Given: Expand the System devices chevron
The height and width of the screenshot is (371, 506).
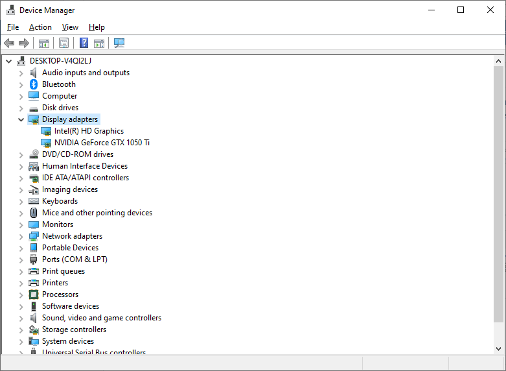Looking at the screenshot, I should tap(21, 341).
